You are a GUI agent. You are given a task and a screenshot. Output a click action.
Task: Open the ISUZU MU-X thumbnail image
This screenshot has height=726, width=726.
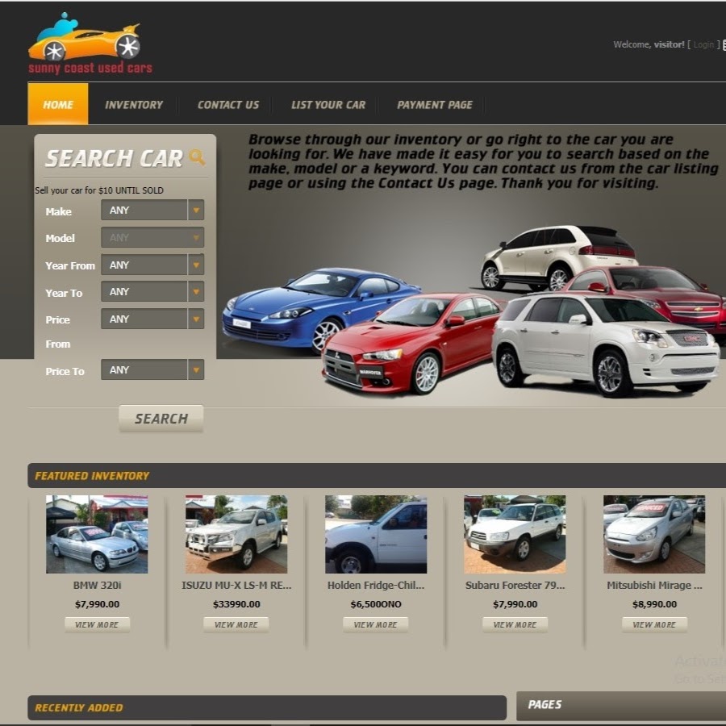click(236, 534)
